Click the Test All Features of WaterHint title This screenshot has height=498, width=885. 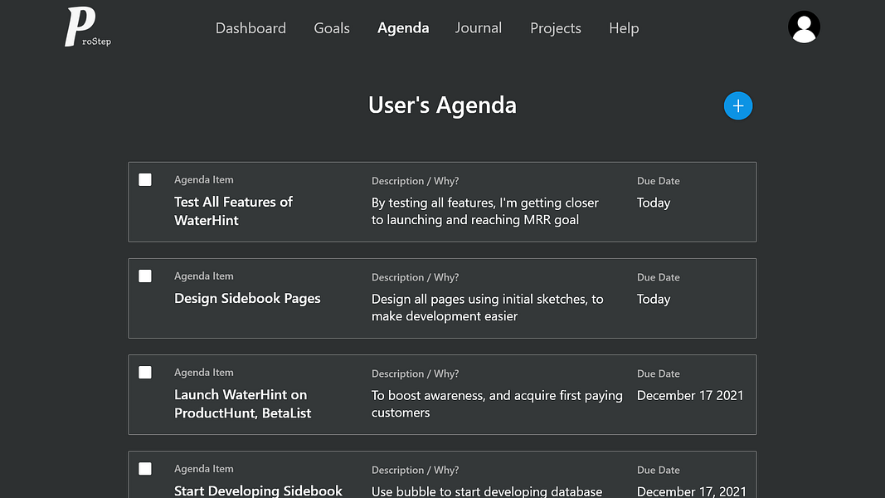pyautogui.click(x=233, y=211)
